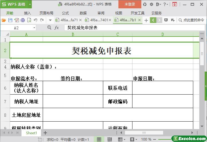Open the 插入 ribbon tab
This screenshot has width=207, height=142.
click(27, 13)
